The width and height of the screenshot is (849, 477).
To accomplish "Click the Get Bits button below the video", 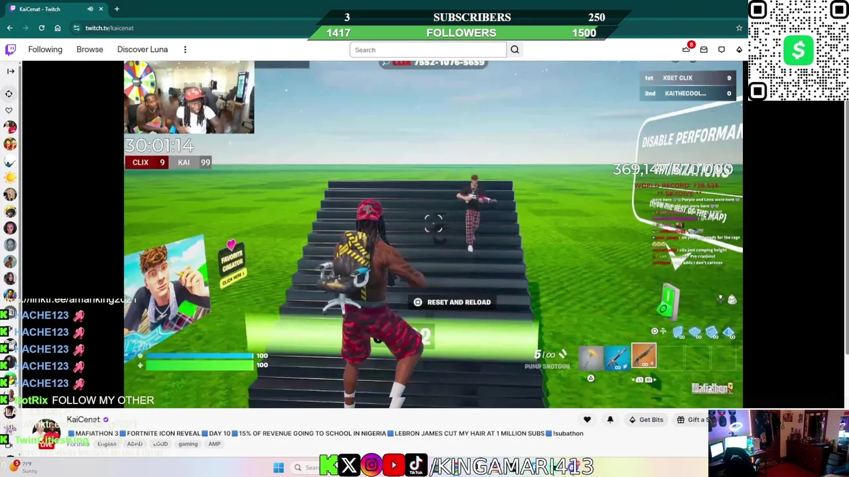I will click(646, 419).
